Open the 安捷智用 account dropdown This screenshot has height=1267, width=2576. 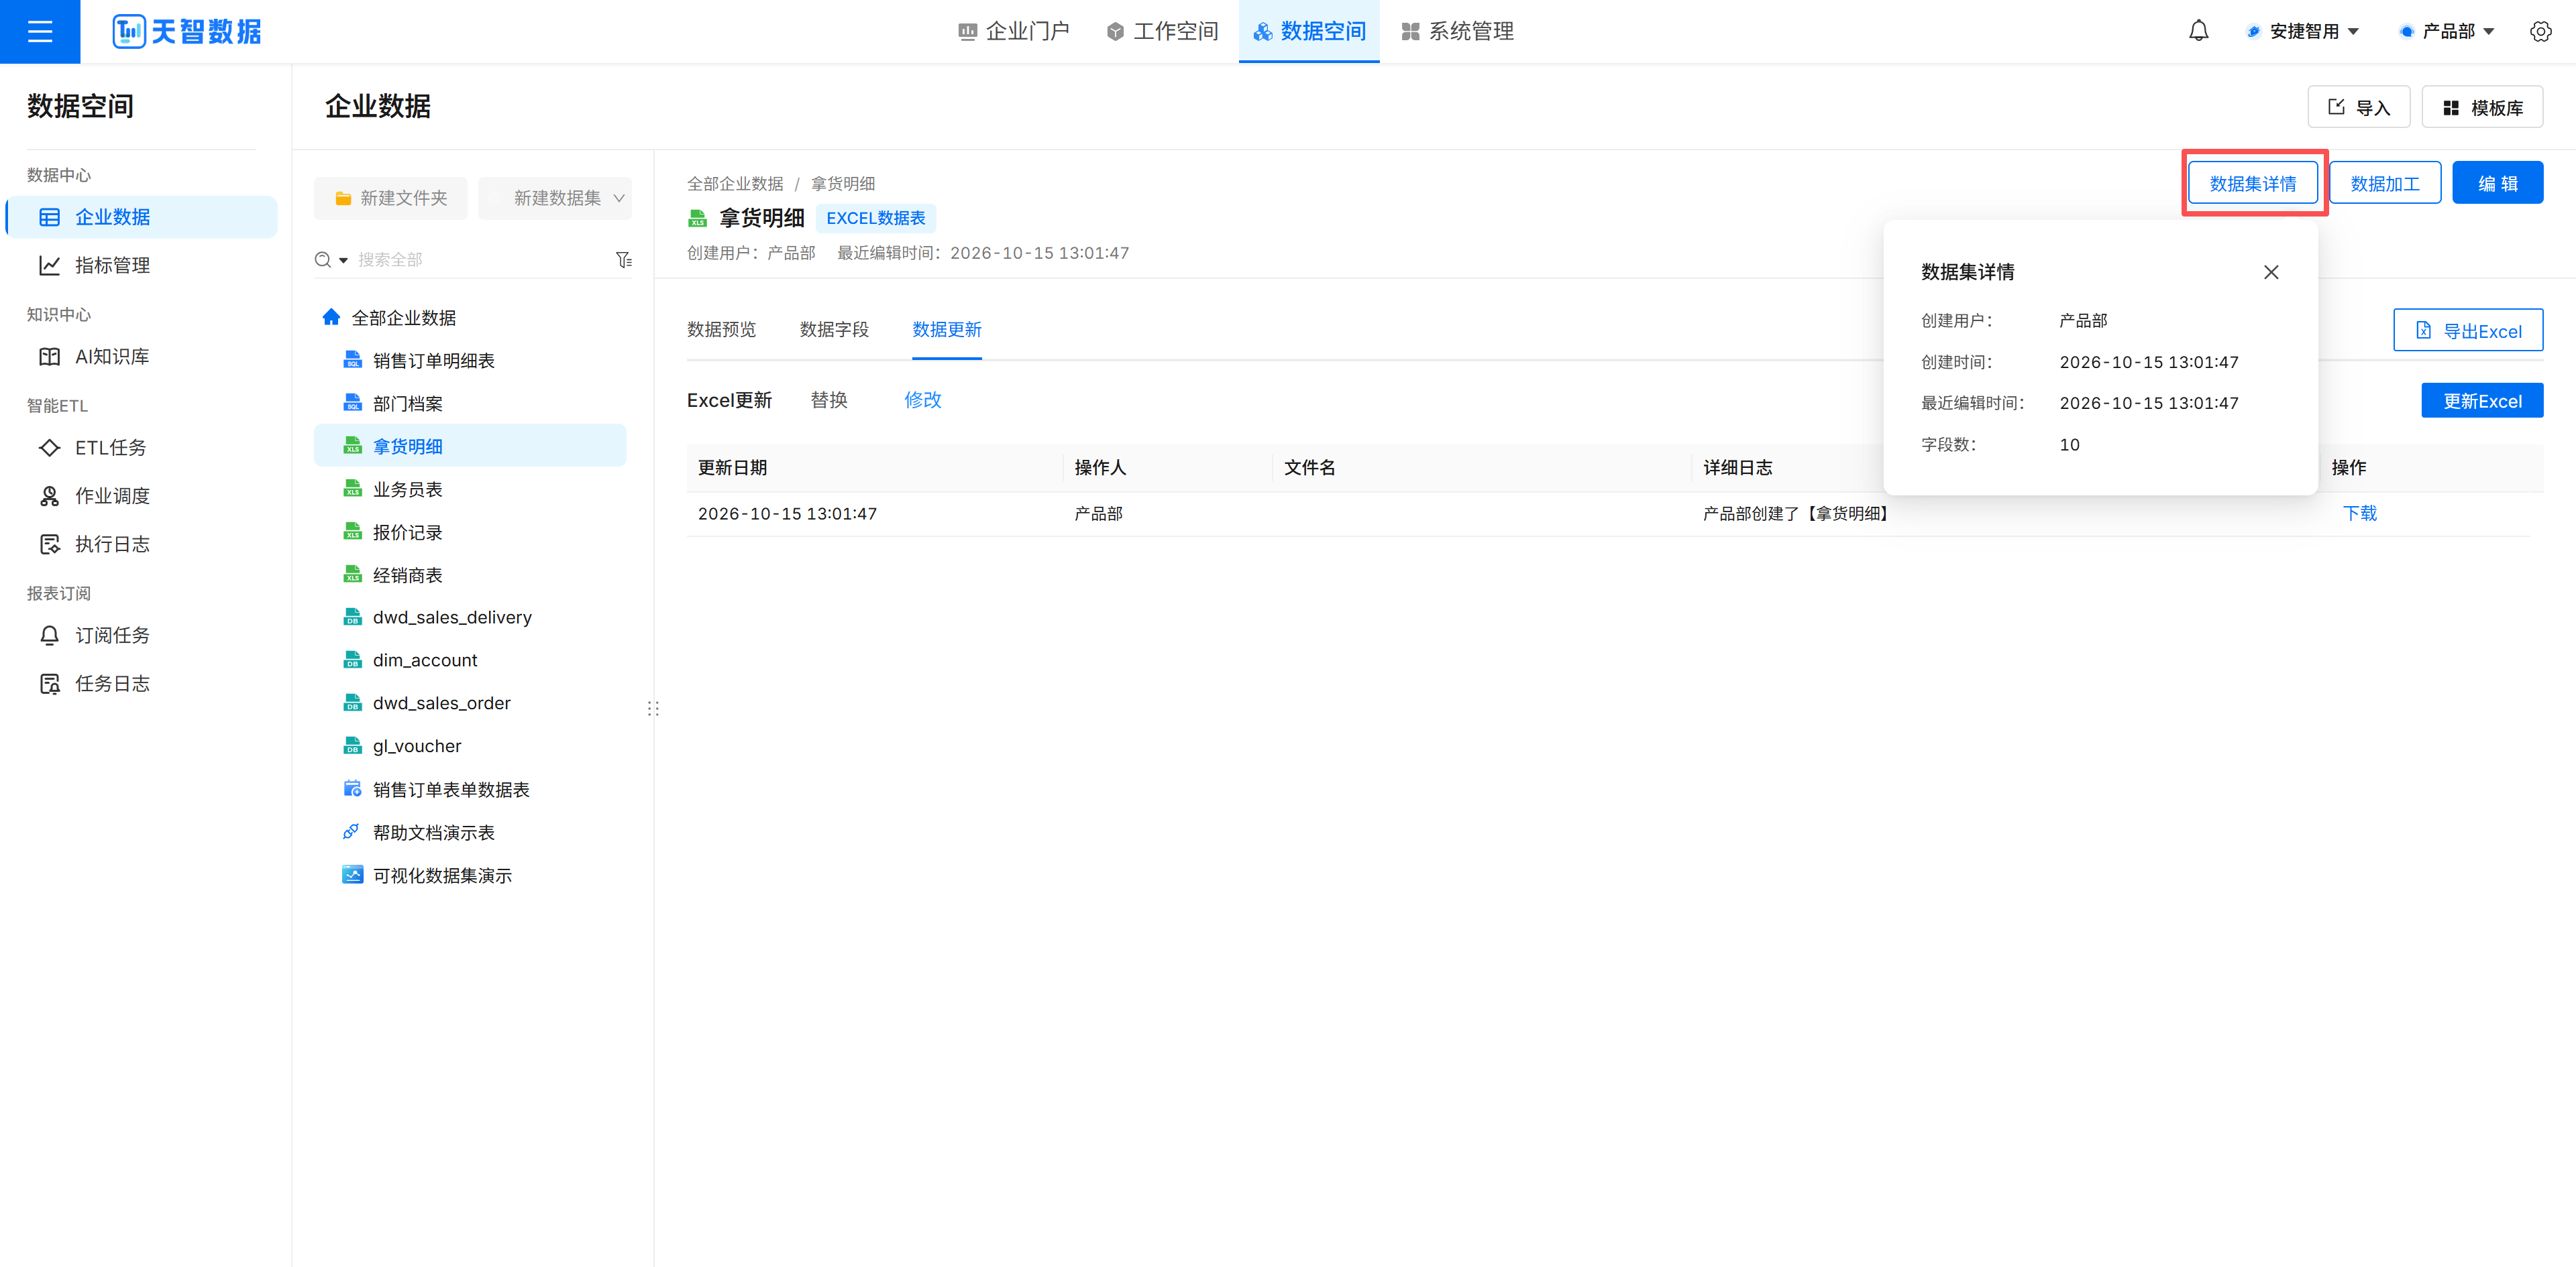[x=2303, y=31]
